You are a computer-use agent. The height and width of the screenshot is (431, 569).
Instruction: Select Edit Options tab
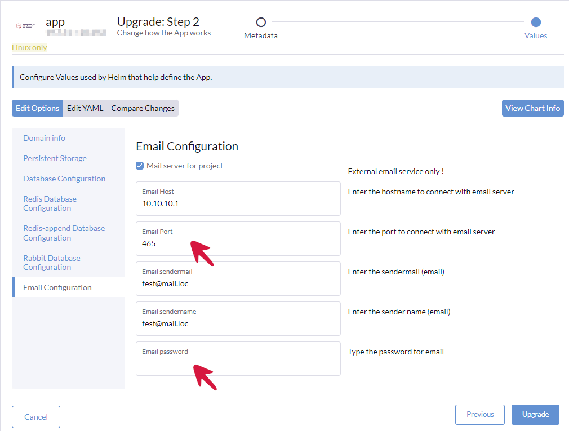38,108
